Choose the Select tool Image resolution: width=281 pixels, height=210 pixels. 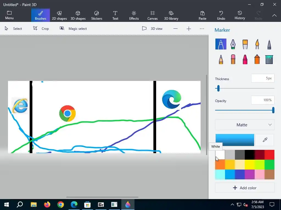tap(13, 28)
